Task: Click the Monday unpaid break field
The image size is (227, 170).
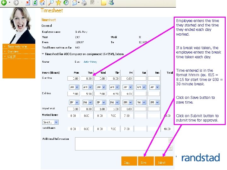Action: [x=73, y=109]
